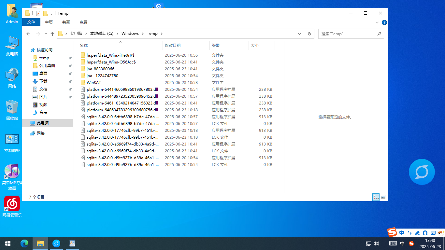Image resolution: width=445 pixels, height=250 pixels.
Task: Open the quick access toolbar customize dropdown
Action: (x=51, y=14)
